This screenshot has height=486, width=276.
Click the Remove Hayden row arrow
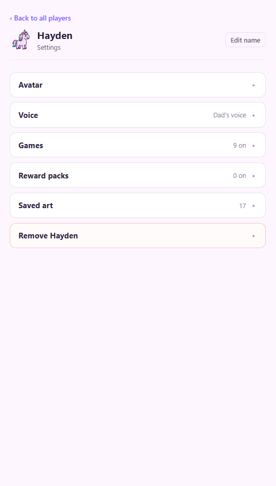pos(253,236)
